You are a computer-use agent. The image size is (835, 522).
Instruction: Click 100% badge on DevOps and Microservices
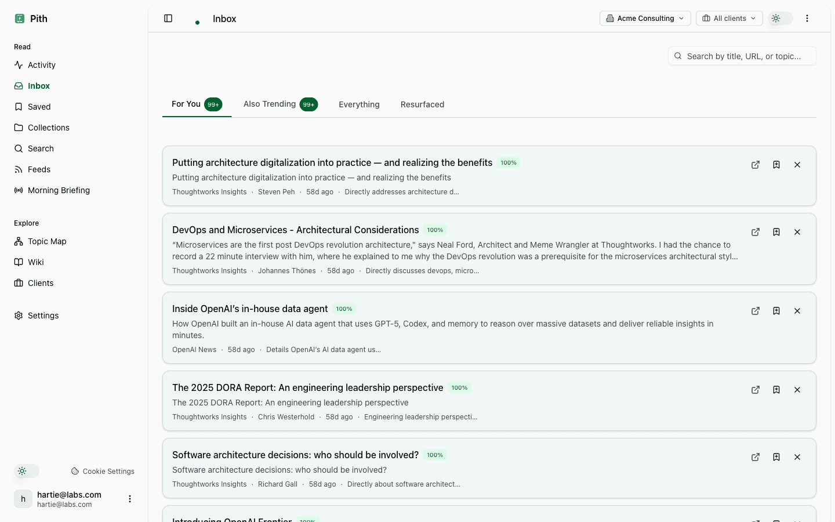435,230
